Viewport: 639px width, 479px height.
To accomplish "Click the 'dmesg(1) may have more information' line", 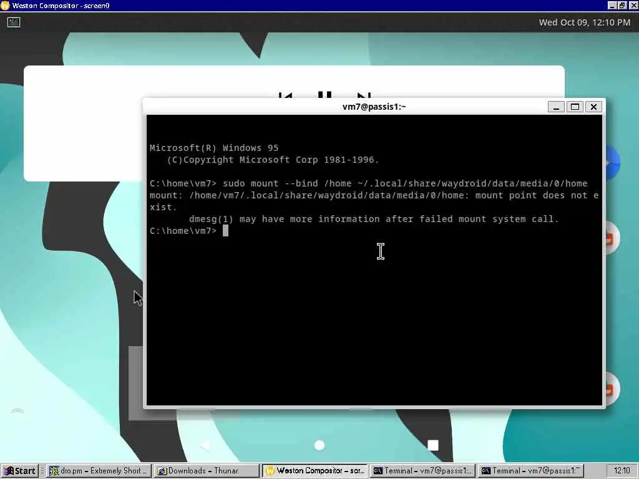I will coord(374,219).
